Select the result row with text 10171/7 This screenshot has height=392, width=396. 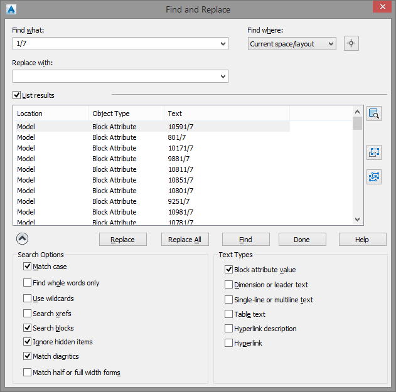click(181, 148)
